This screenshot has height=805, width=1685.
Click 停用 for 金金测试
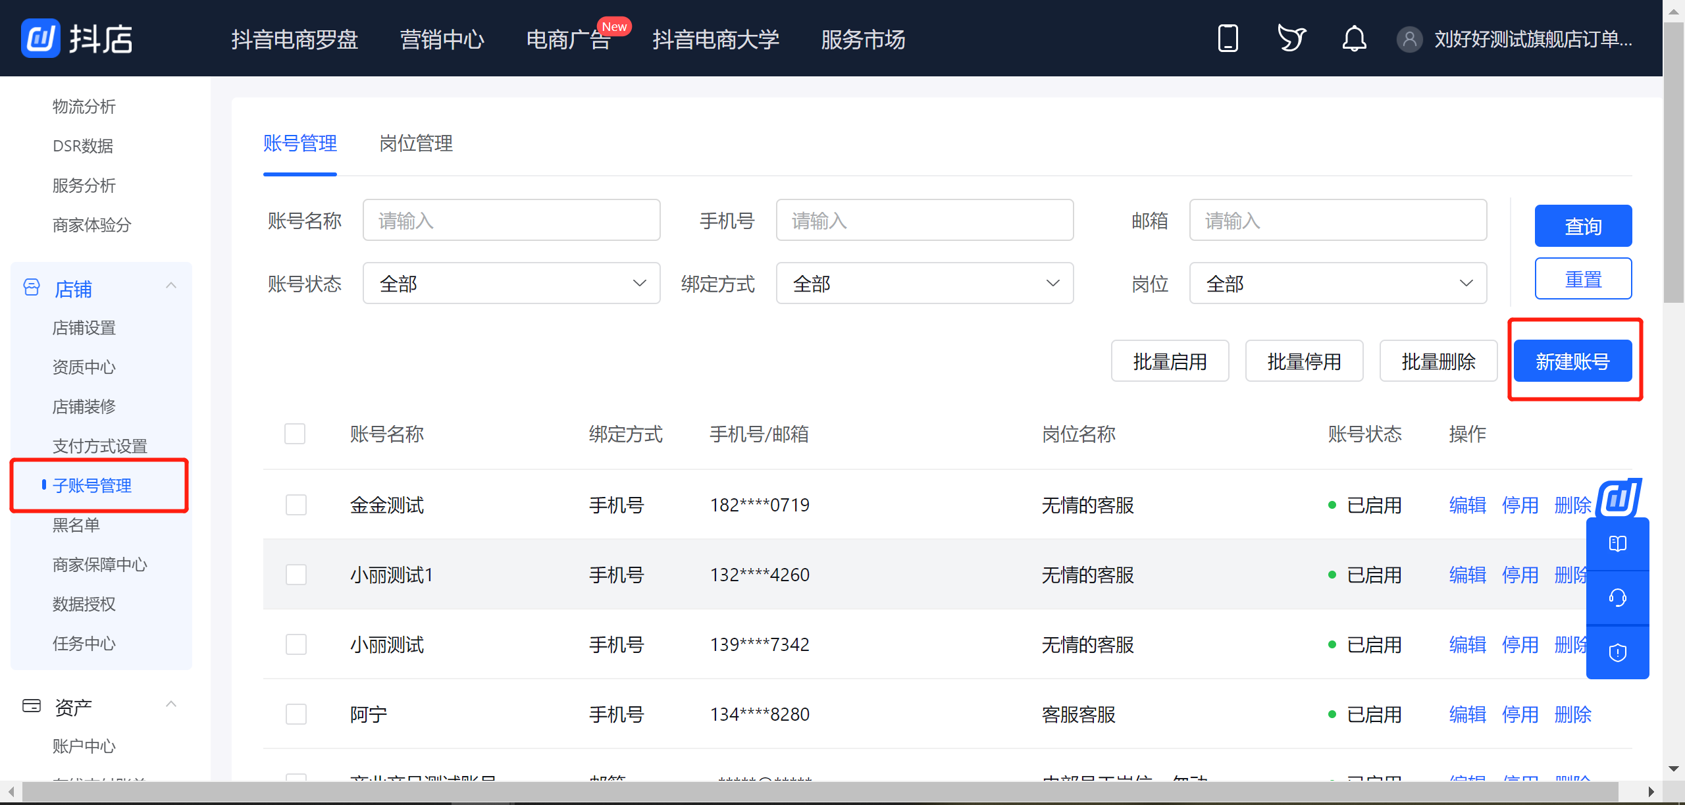pyautogui.click(x=1520, y=505)
